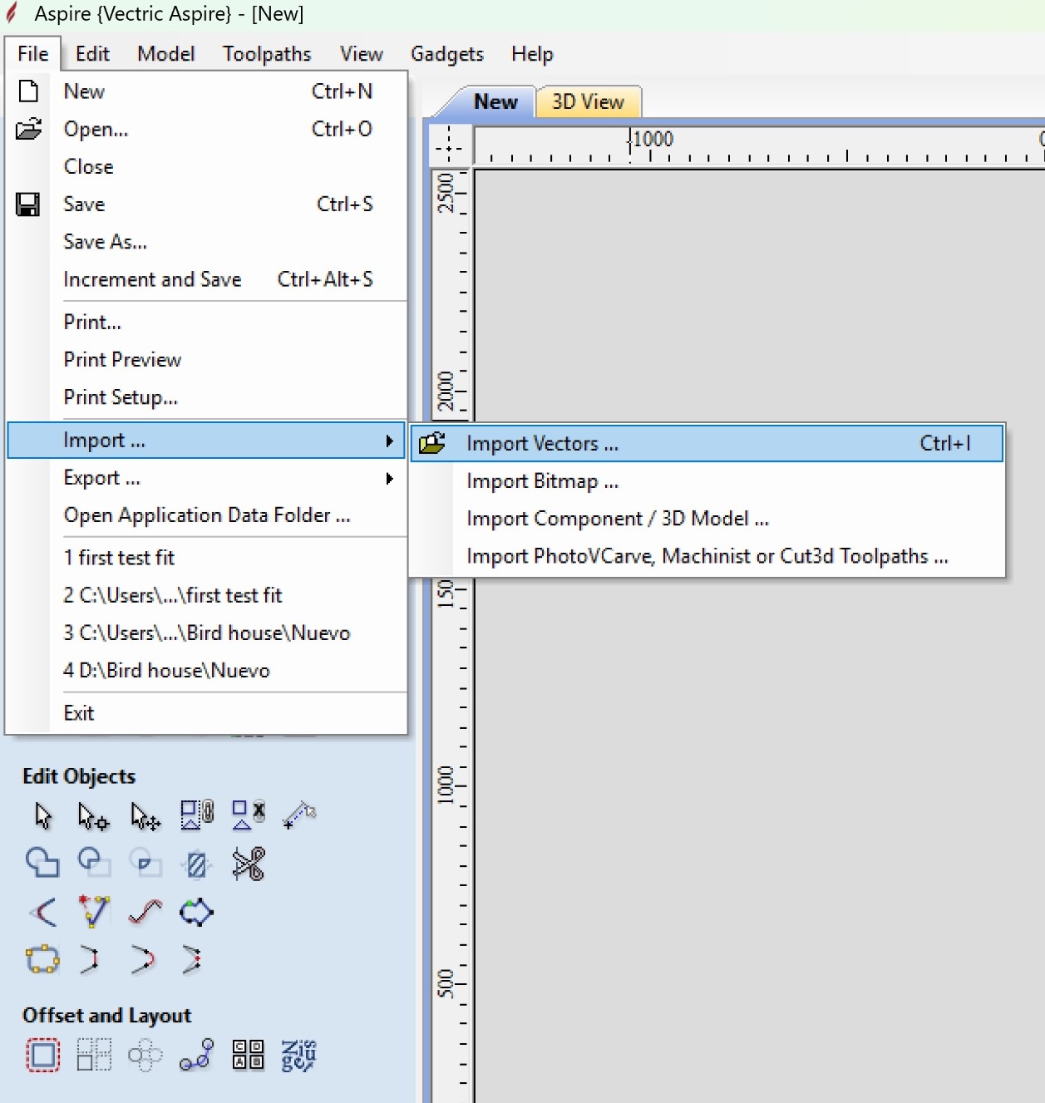The image size is (1045, 1103).
Task: Open the Nest Parts icon with ABCD squares
Action: (249, 1055)
